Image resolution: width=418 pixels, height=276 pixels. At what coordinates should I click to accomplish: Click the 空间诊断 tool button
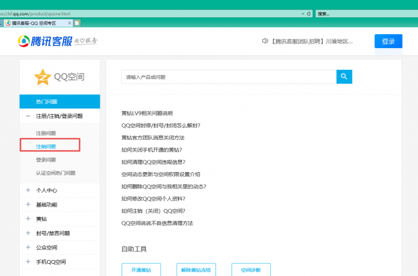251,270
